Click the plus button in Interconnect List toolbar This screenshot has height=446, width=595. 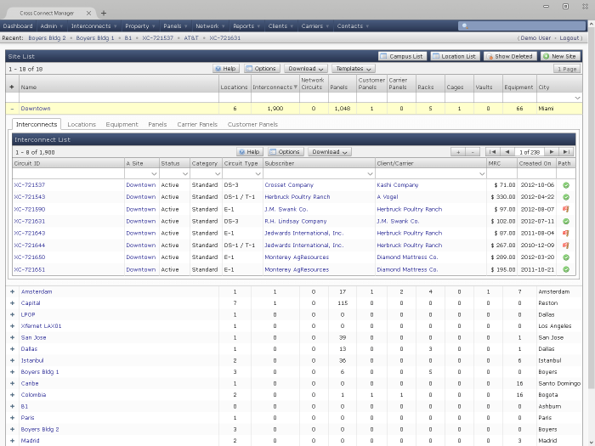[460, 151]
